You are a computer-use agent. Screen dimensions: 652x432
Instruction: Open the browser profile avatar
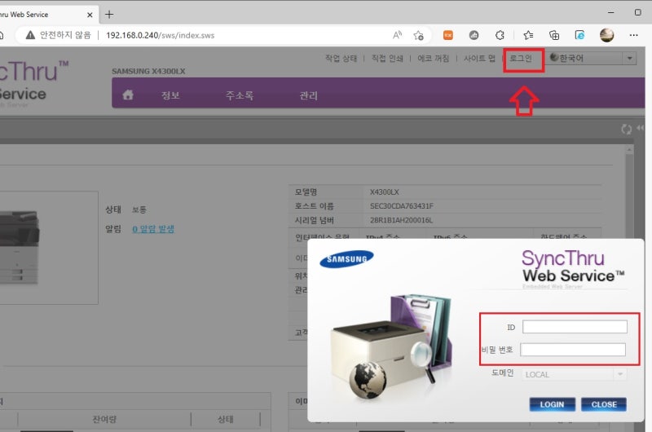(606, 35)
